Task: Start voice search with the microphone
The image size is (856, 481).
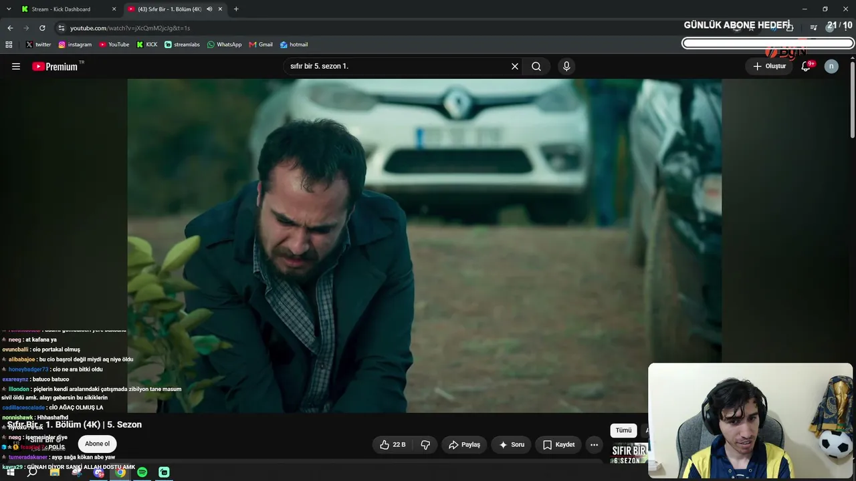Action: coord(566,66)
